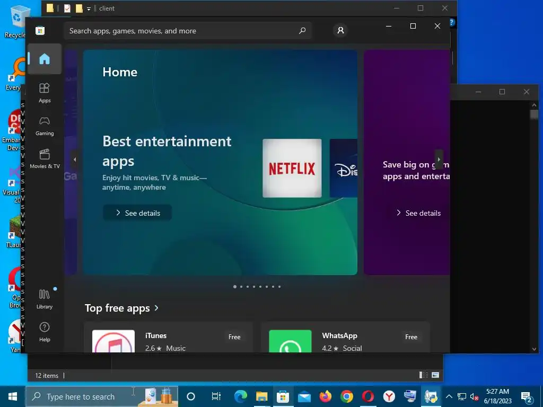Open File Explorer from the taskbar
The width and height of the screenshot is (543, 407).
point(261,396)
